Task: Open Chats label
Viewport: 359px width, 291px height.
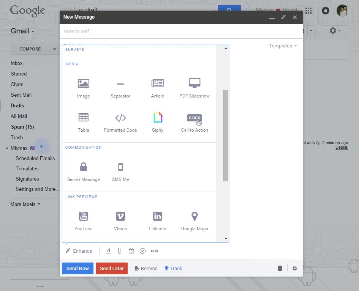Action: 17,84
